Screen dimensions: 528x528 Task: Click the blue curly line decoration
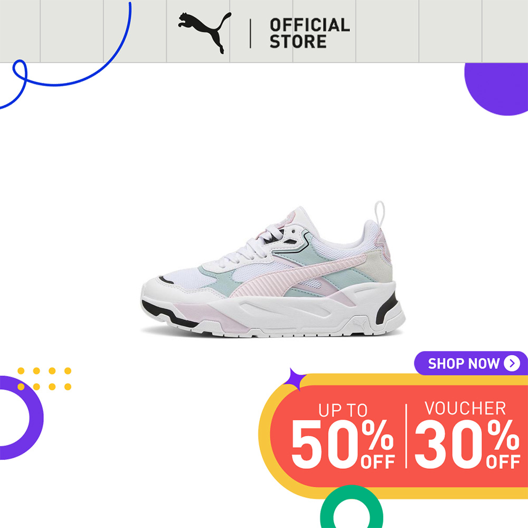[65, 55]
